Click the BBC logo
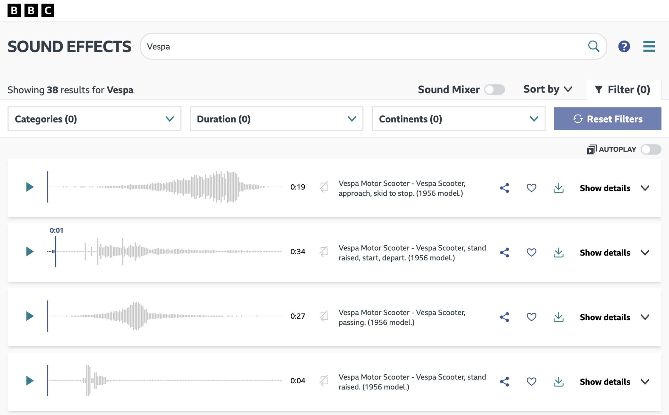The image size is (669, 415). click(x=31, y=10)
